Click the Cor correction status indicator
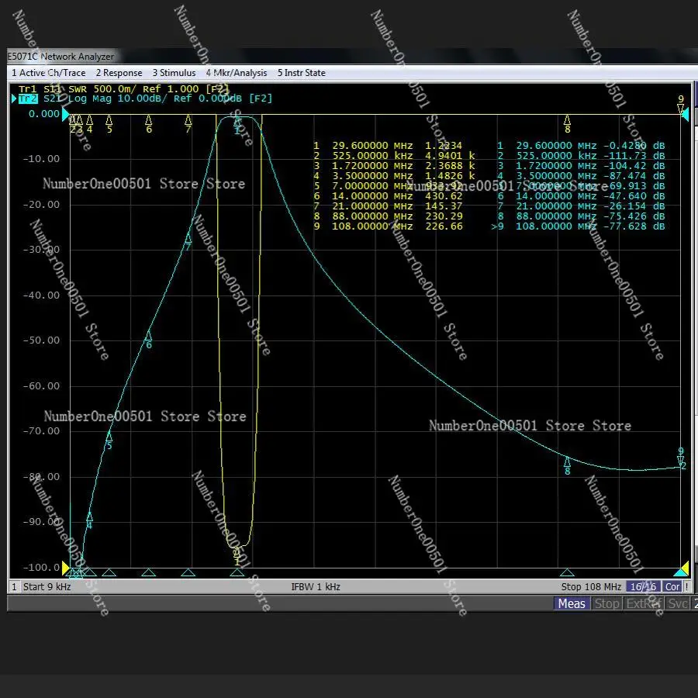 672,587
